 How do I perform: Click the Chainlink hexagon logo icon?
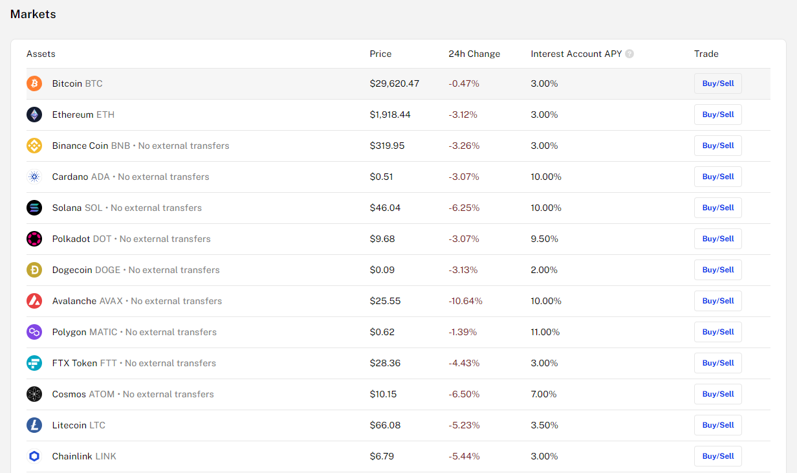34,456
